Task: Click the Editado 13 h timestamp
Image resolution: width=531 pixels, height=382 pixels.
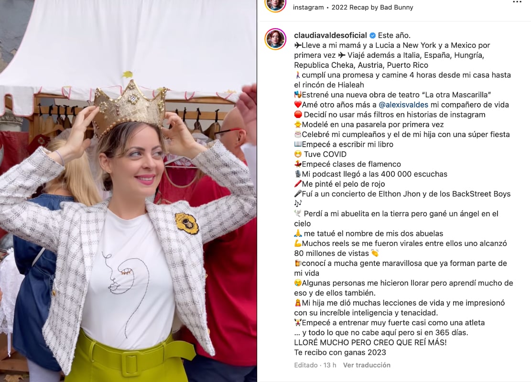Action: 315,365
